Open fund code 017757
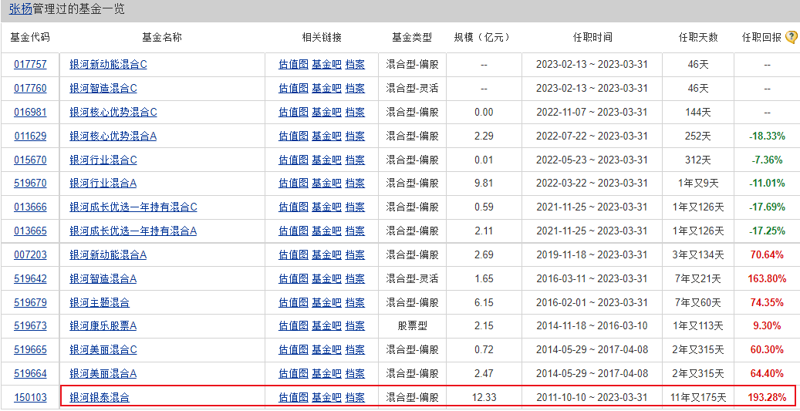 (30, 64)
